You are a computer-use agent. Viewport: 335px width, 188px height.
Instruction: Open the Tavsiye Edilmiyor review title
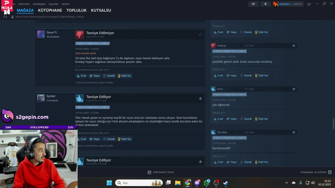[x=100, y=33]
